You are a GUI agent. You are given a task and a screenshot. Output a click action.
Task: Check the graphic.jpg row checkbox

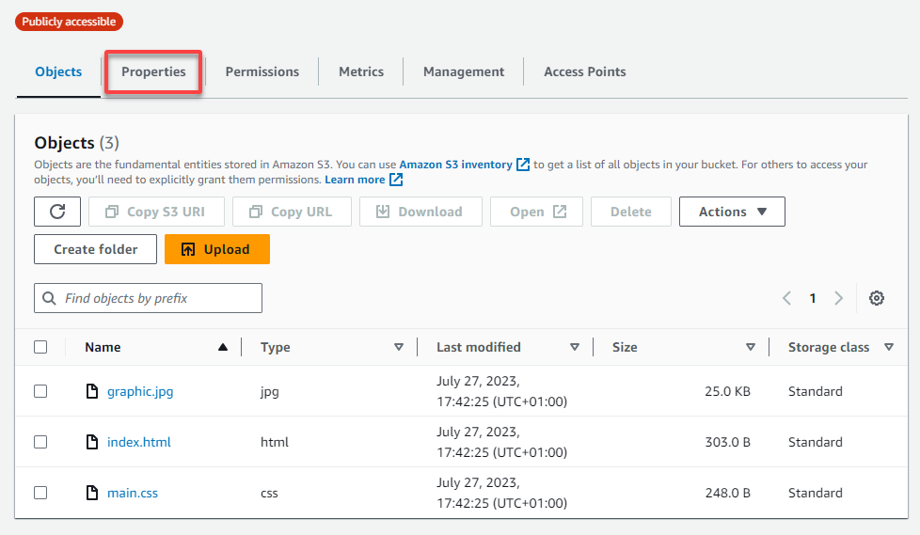[40, 391]
